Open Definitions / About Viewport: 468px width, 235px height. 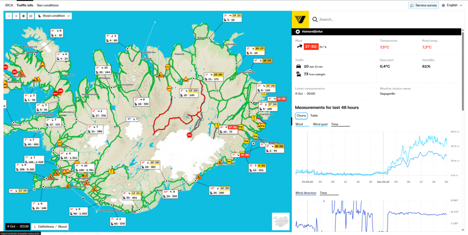point(50,226)
